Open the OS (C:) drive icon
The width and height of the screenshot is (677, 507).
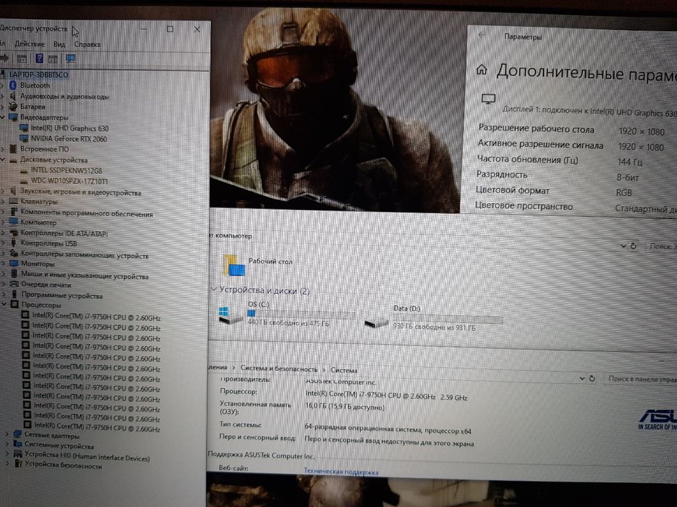click(x=231, y=316)
